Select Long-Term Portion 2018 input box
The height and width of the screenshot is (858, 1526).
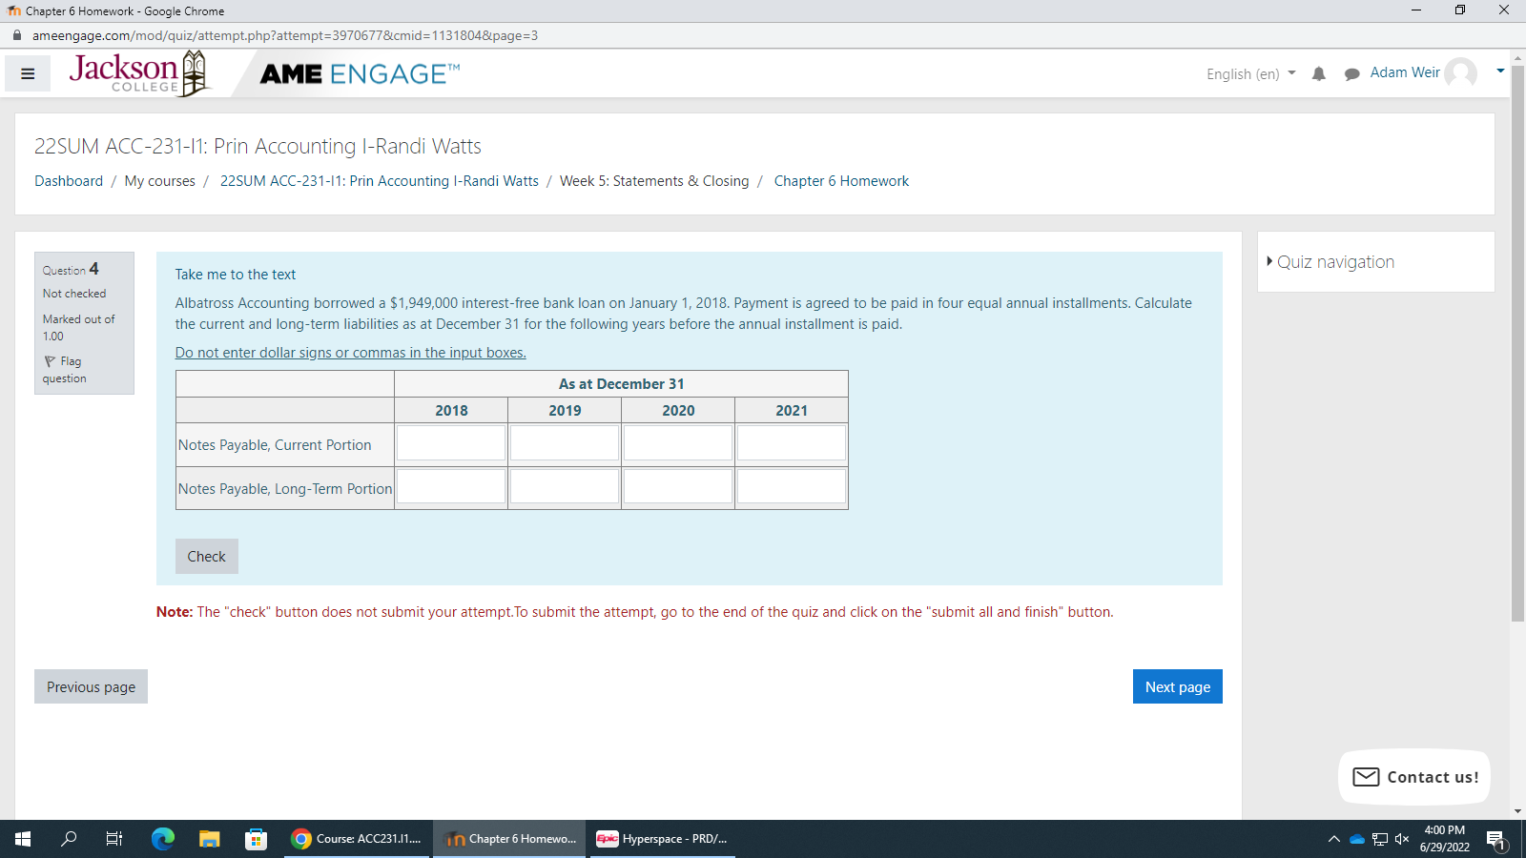[451, 486]
